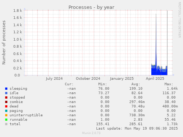Viewport: 183px width, 137px height.
Task: Click the idle min value 73.27
Action: point(104,93)
